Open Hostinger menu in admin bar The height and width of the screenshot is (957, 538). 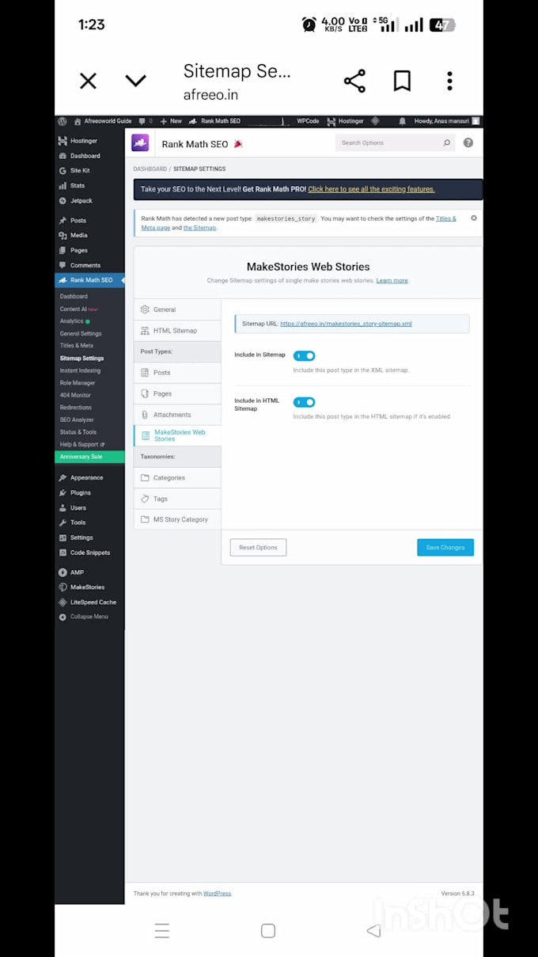[347, 121]
